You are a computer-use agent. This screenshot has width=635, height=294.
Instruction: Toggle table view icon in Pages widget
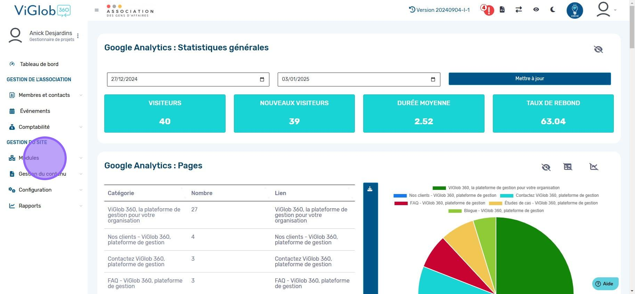click(568, 167)
